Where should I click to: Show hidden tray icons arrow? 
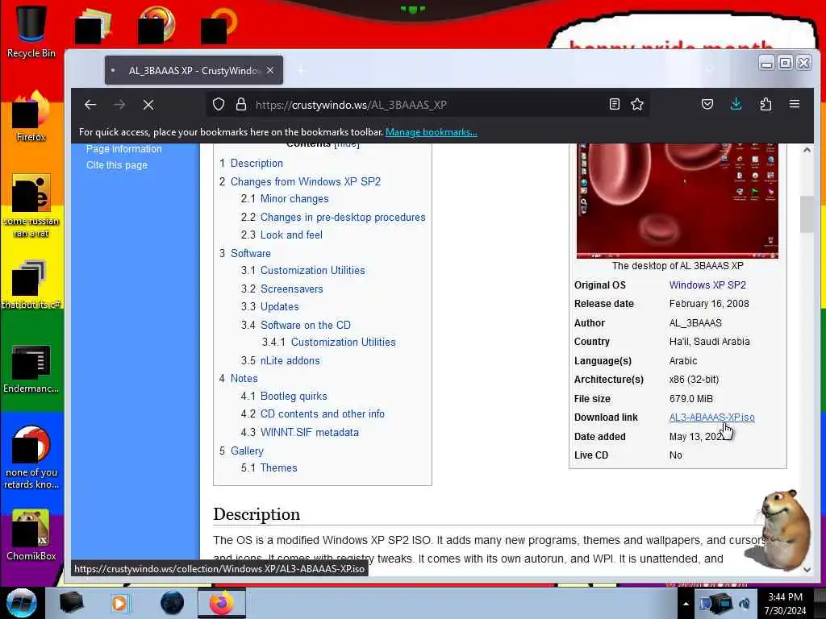(x=686, y=604)
